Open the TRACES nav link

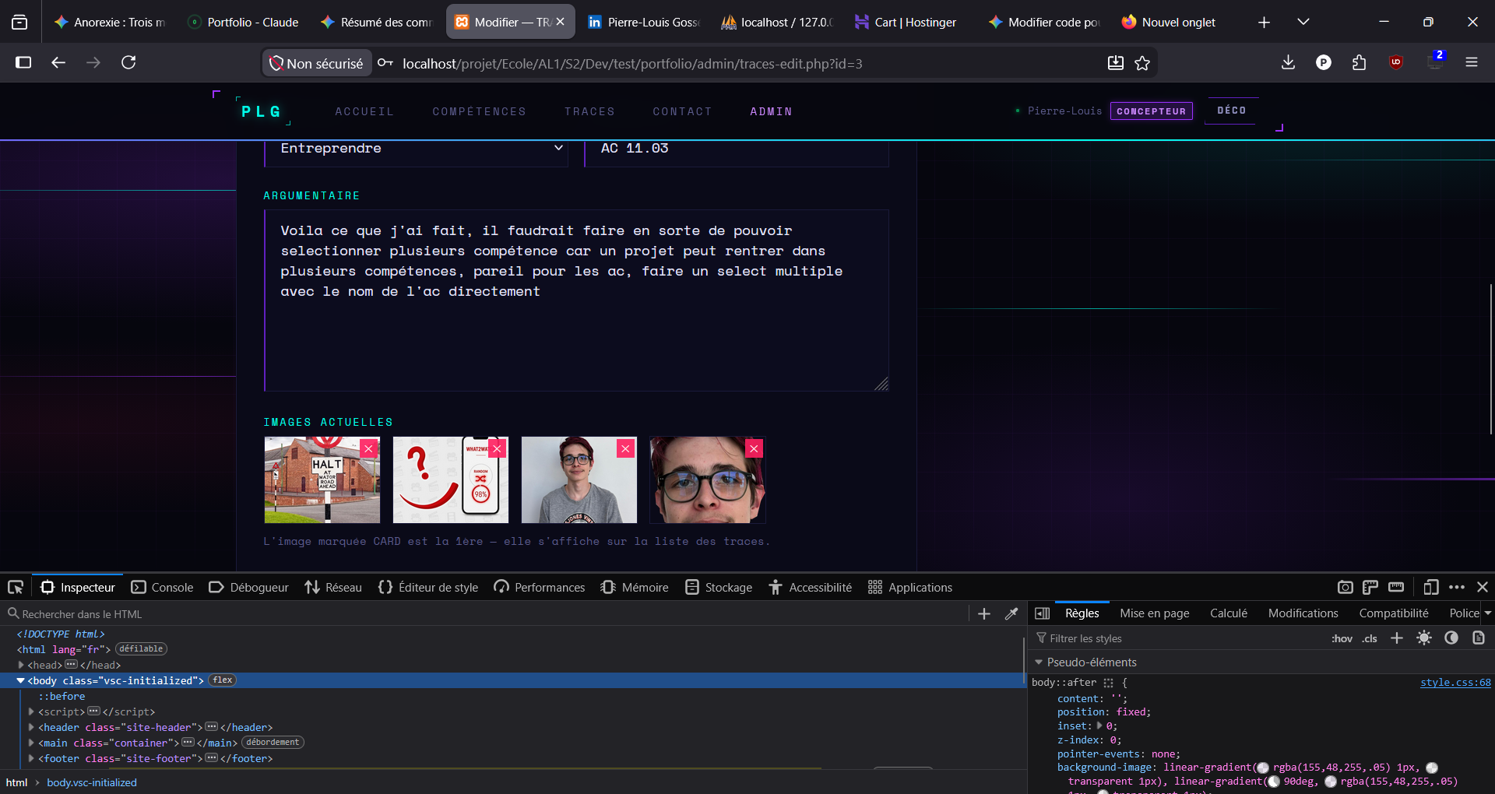(x=589, y=111)
